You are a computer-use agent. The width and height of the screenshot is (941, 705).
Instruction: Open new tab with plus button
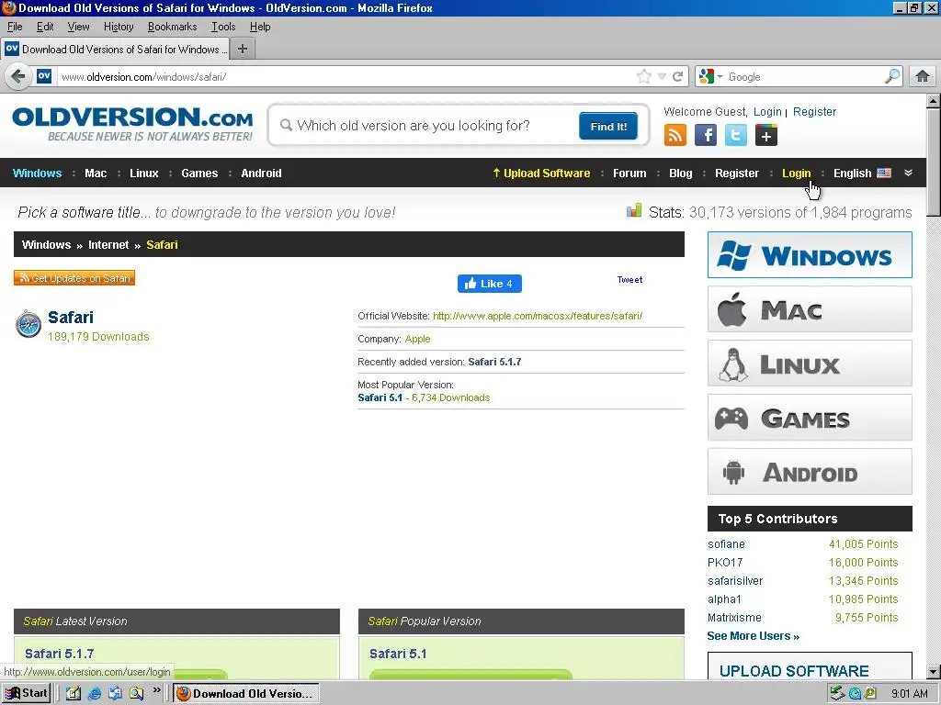[x=243, y=49]
